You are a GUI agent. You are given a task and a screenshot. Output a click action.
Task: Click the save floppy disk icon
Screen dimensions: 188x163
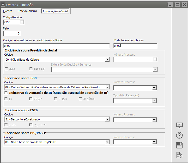point(179,145)
